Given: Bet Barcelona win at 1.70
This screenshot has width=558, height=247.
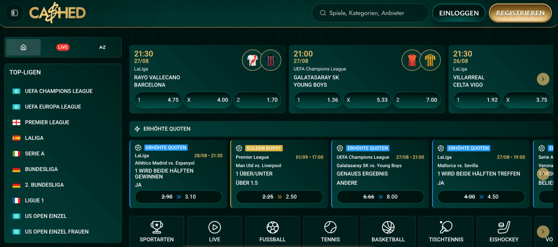Looking at the screenshot, I should [x=257, y=100].
